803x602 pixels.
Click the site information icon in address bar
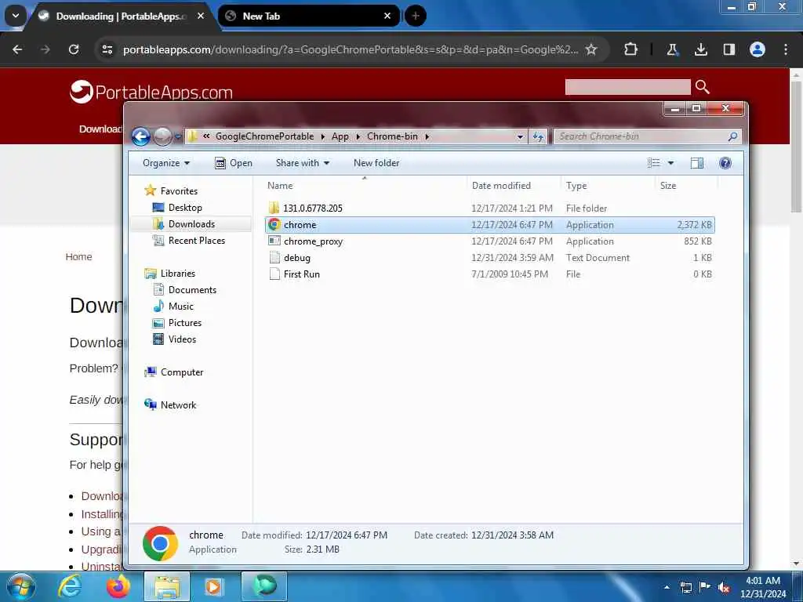pos(107,49)
